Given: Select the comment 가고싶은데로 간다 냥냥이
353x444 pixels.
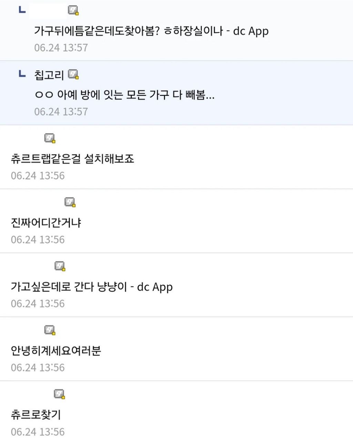Looking at the screenshot, I should (92, 287).
